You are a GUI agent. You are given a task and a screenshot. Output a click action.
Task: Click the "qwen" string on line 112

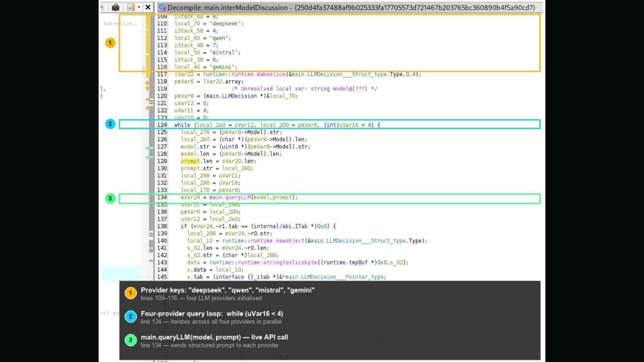point(219,38)
